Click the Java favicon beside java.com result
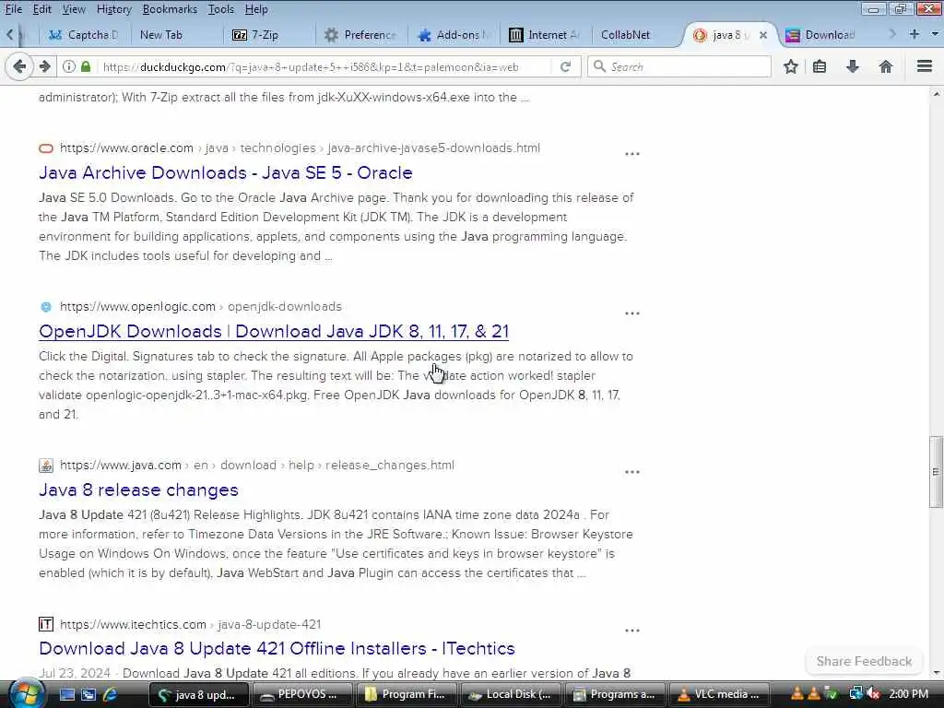The image size is (944, 708). click(x=46, y=466)
